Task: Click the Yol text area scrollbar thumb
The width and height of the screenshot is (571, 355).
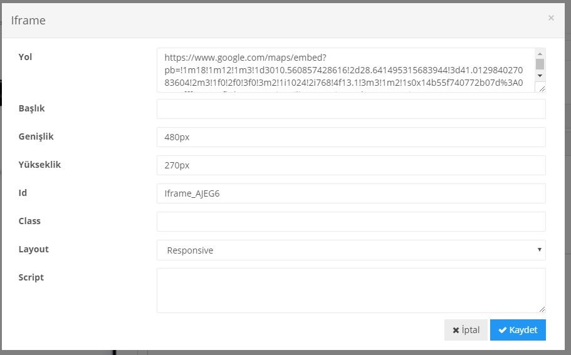Action: point(540,64)
